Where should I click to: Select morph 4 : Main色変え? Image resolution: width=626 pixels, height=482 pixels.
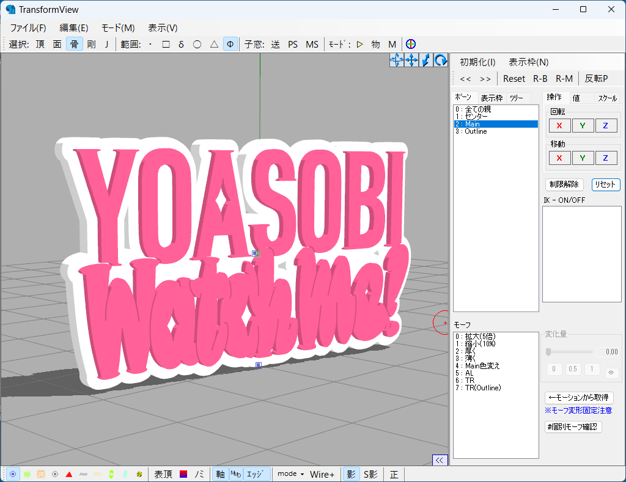tap(496, 366)
